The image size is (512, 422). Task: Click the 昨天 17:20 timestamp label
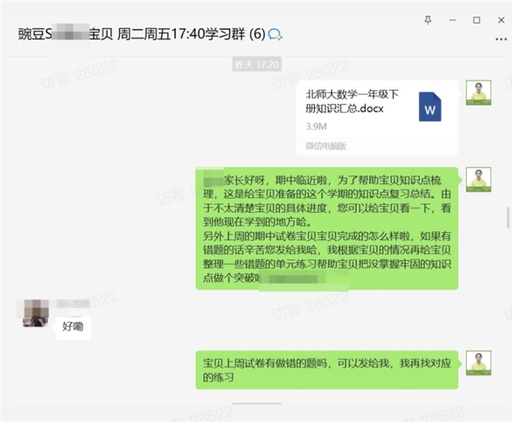pos(257,64)
